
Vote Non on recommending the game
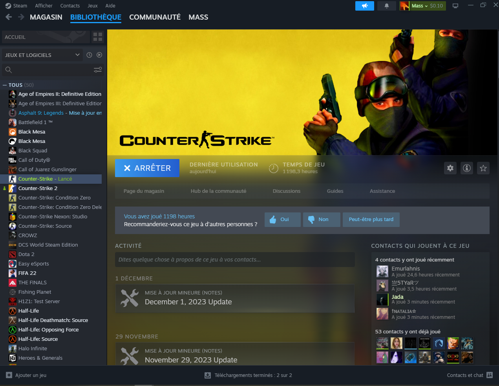click(x=321, y=220)
